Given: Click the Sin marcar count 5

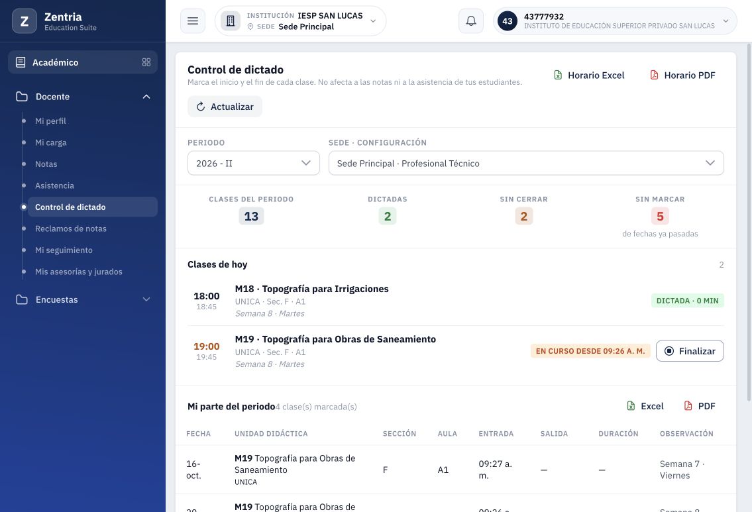Looking at the screenshot, I should (x=660, y=216).
